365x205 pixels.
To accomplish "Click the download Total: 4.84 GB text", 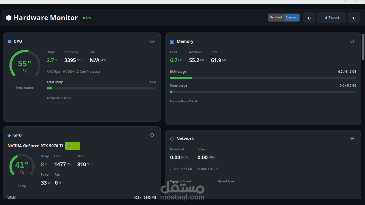I will (x=181, y=169).
